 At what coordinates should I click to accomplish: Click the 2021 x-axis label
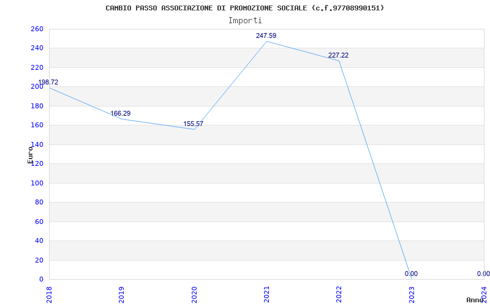[x=266, y=295]
